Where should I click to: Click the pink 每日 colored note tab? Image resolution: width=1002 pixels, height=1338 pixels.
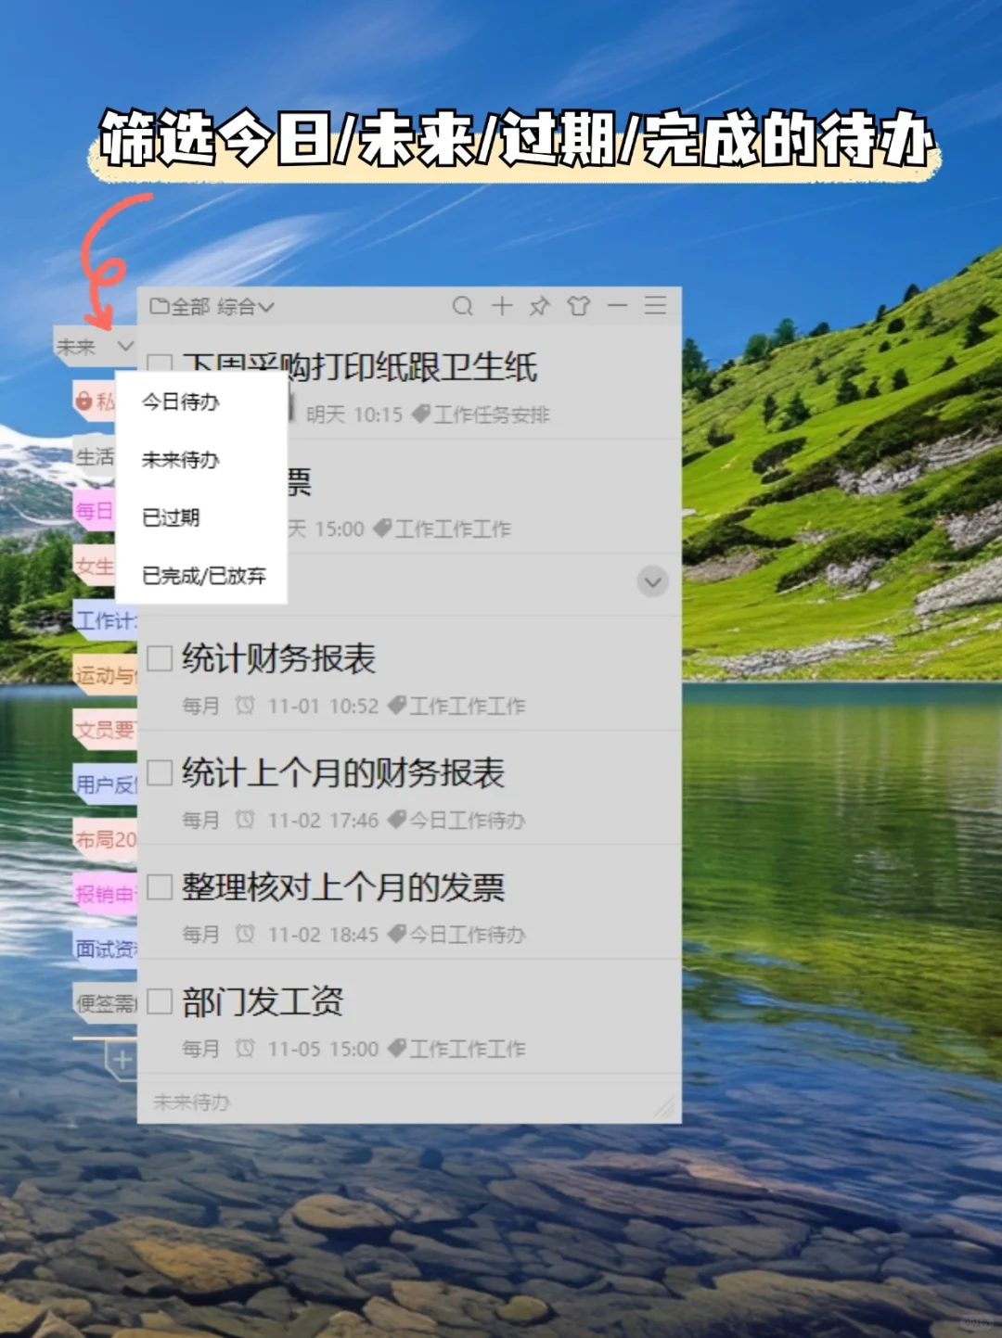[x=93, y=513]
